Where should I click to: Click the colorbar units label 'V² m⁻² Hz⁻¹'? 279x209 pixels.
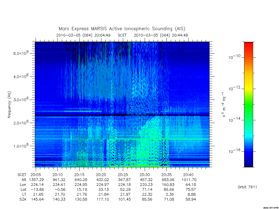(224, 105)
